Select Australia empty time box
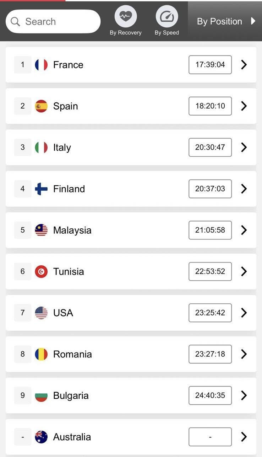The width and height of the screenshot is (262, 457). click(210, 437)
